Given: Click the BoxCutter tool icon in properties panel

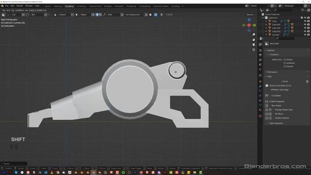Looking at the screenshot, I should coord(267,44).
